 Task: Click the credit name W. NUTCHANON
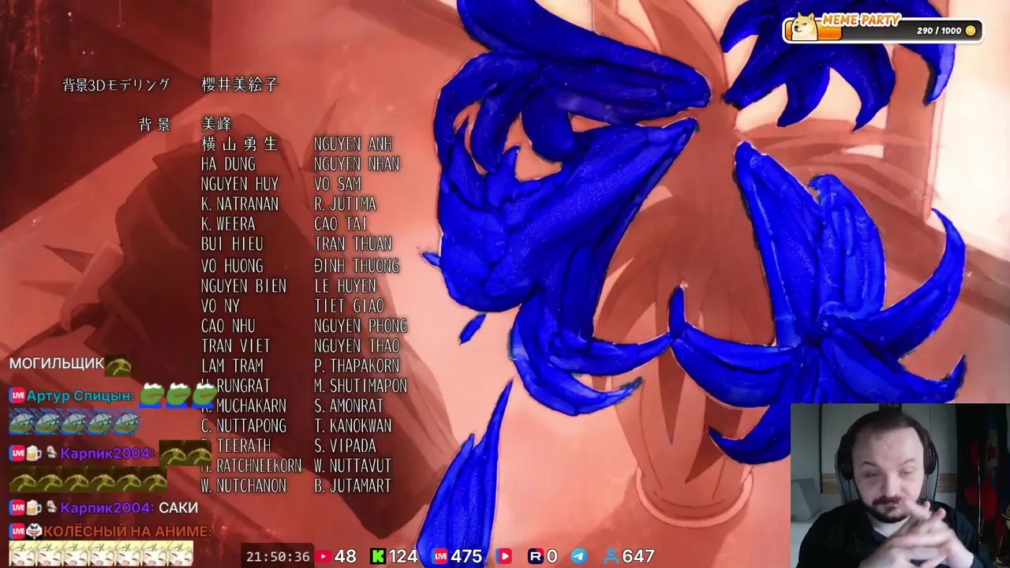[244, 486]
